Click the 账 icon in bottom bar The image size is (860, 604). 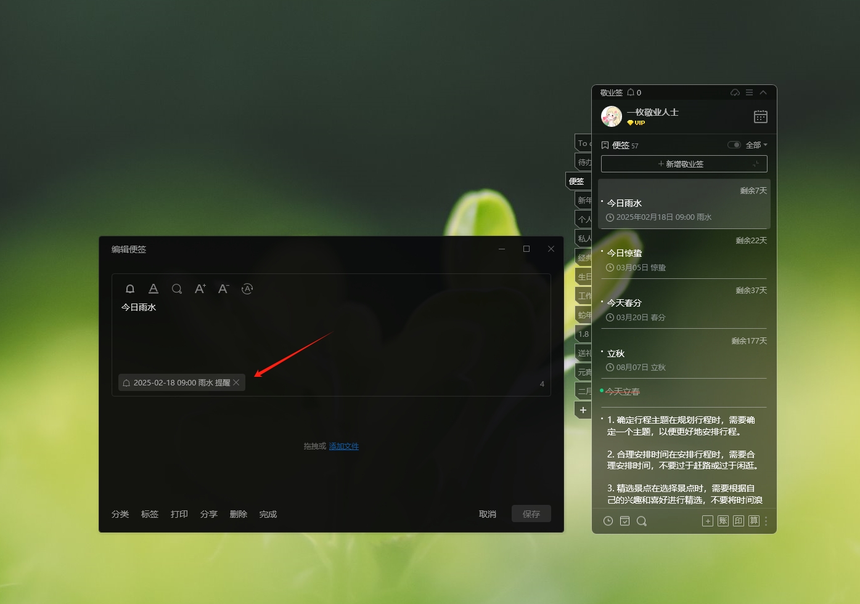point(723,521)
